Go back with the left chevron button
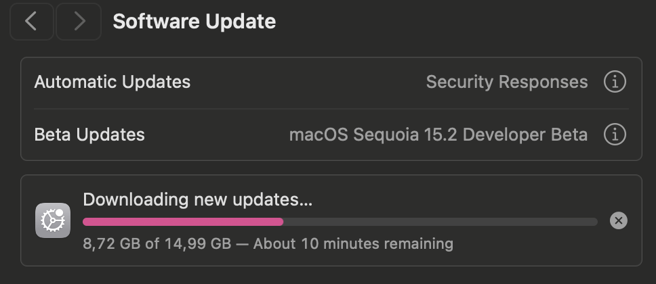 pos(32,22)
